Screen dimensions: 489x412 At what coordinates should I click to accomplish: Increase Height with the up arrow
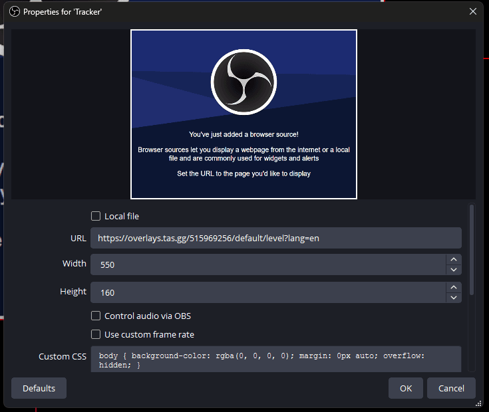tap(454, 288)
